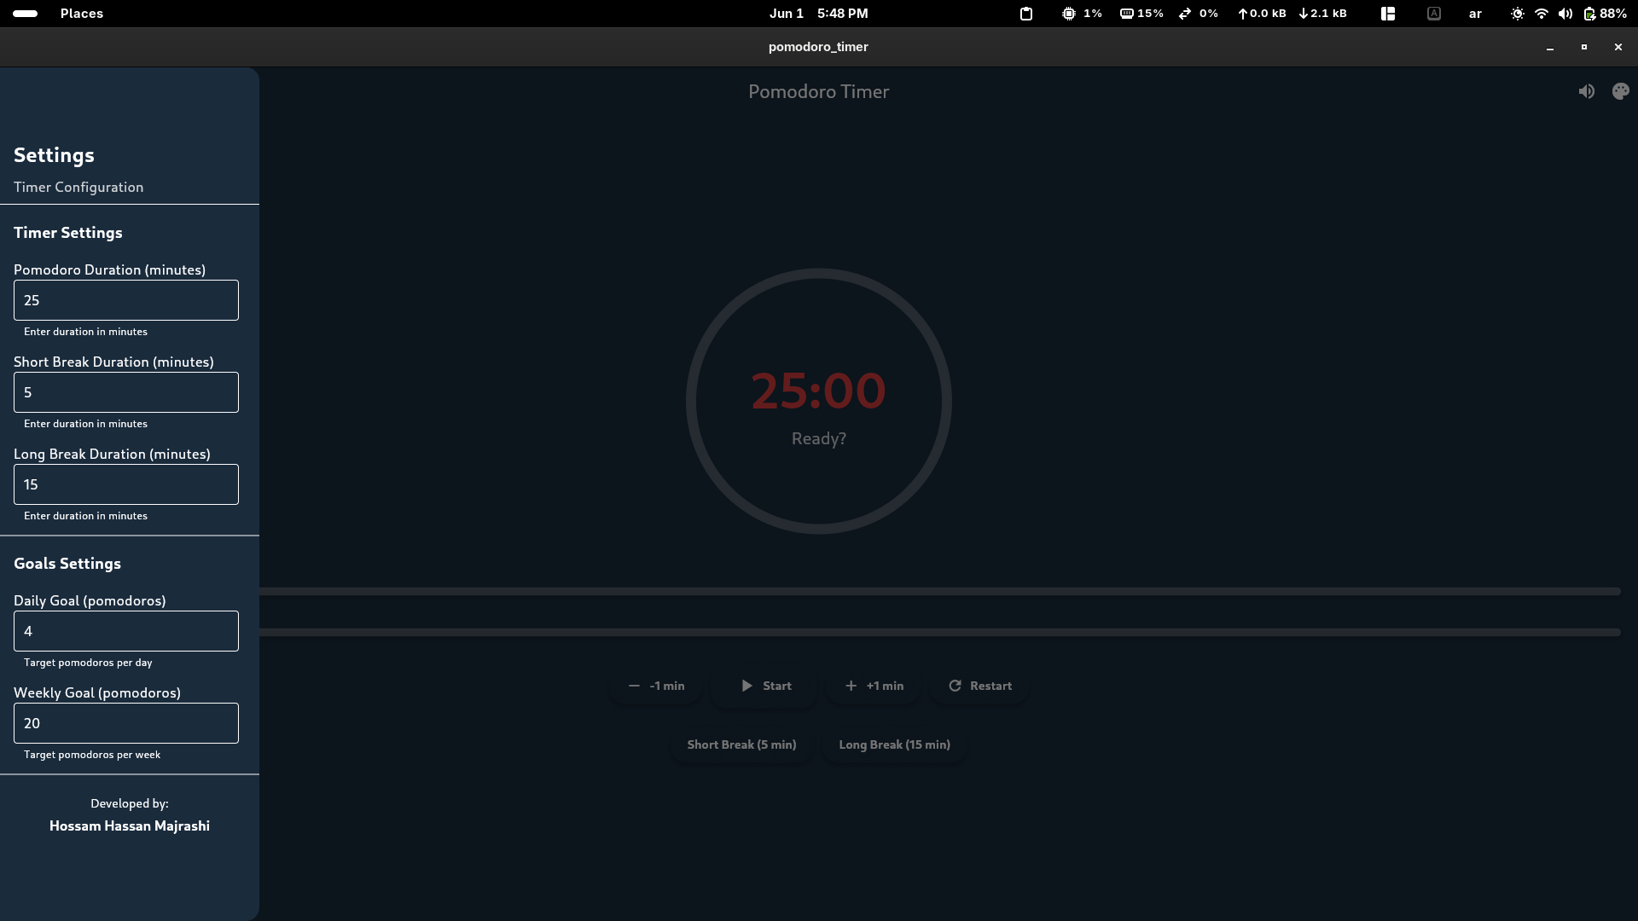Viewport: 1638px width, 921px height.
Task: Open the Wi-Fi status icon
Action: pos(1541,14)
